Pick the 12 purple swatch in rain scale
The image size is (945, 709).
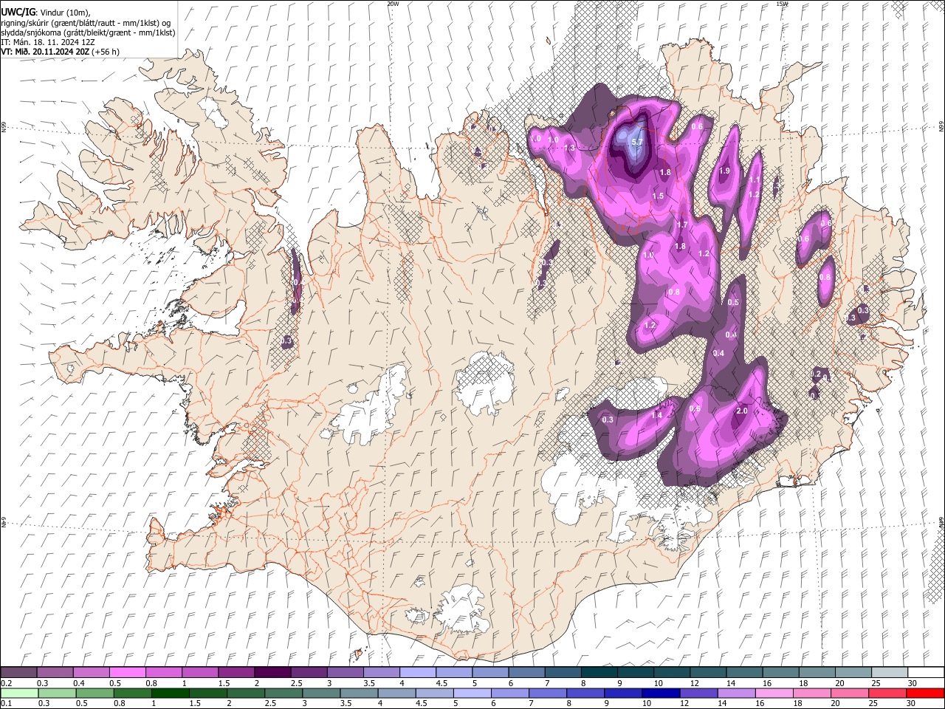pos(701,693)
